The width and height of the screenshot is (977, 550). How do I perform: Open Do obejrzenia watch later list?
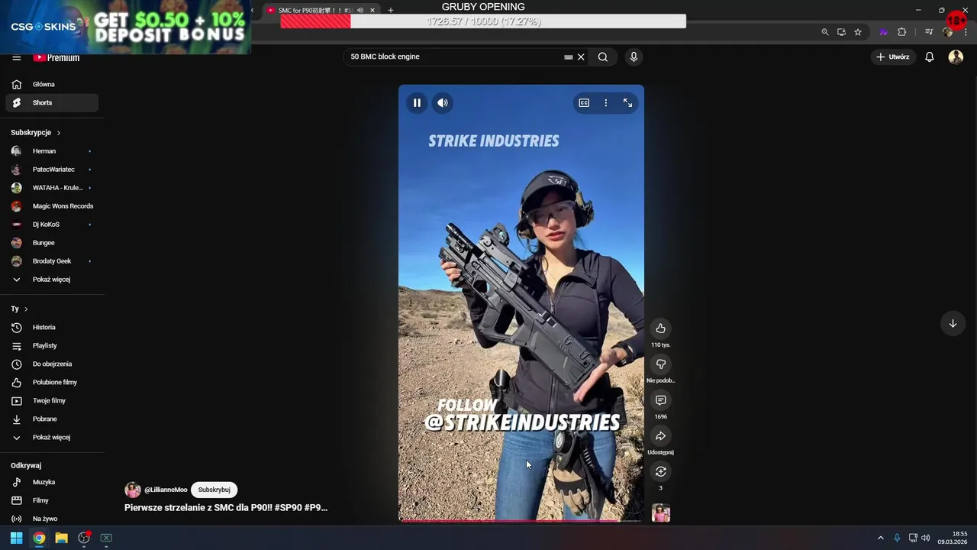[x=52, y=364]
